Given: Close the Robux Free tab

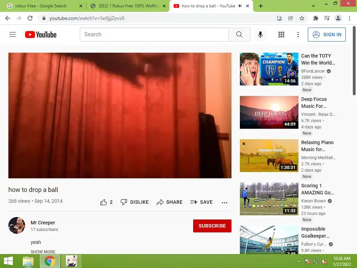Looking at the screenshot, I should tap(164, 6).
